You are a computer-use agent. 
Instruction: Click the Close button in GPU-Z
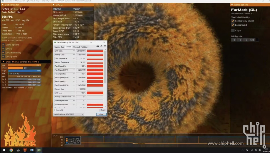pyautogui.click(x=101, y=114)
